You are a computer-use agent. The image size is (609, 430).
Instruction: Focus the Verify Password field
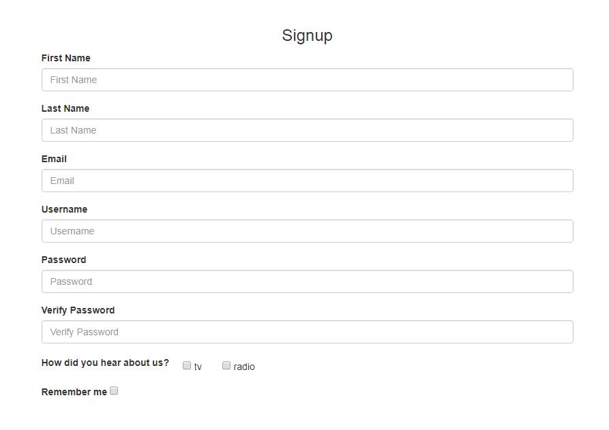coord(307,332)
